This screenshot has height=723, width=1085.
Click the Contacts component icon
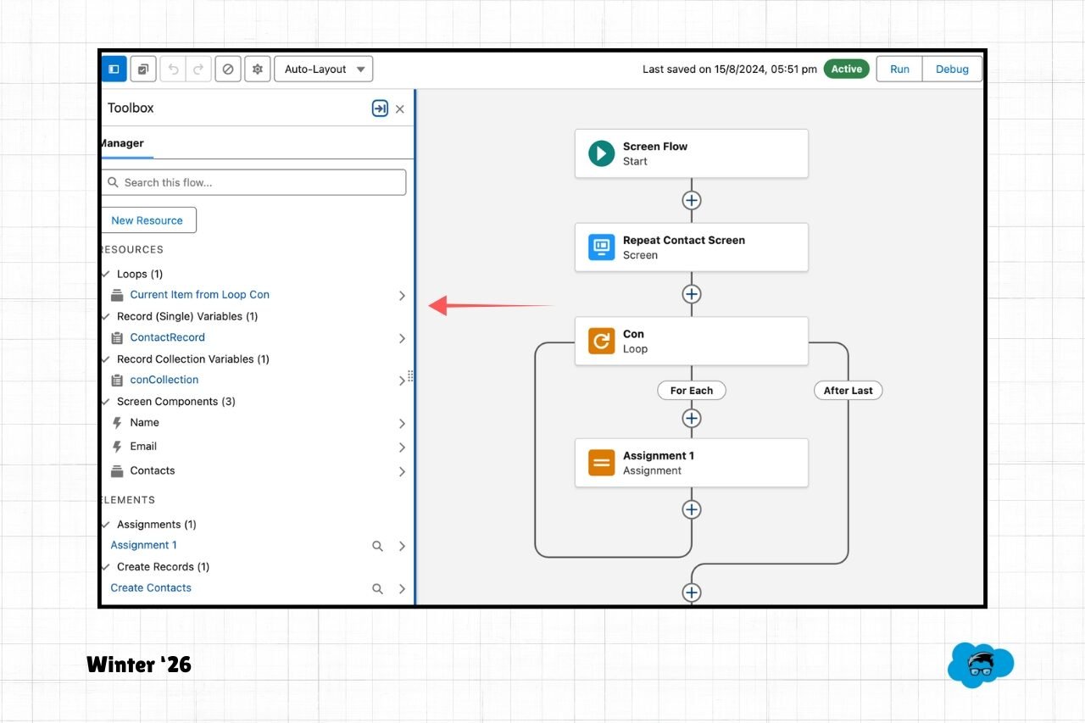(x=117, y=470)
